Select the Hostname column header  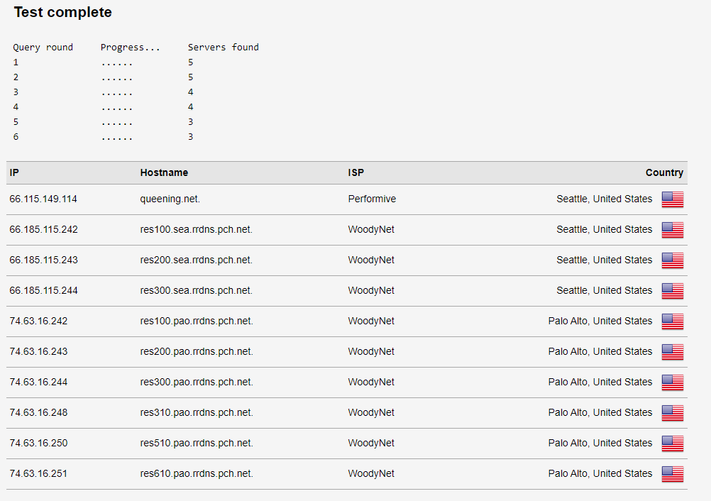pos(164,172)
